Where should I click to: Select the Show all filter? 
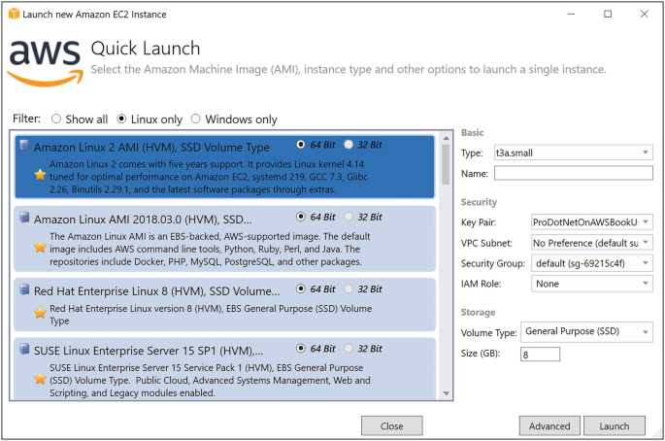point(80,119)
